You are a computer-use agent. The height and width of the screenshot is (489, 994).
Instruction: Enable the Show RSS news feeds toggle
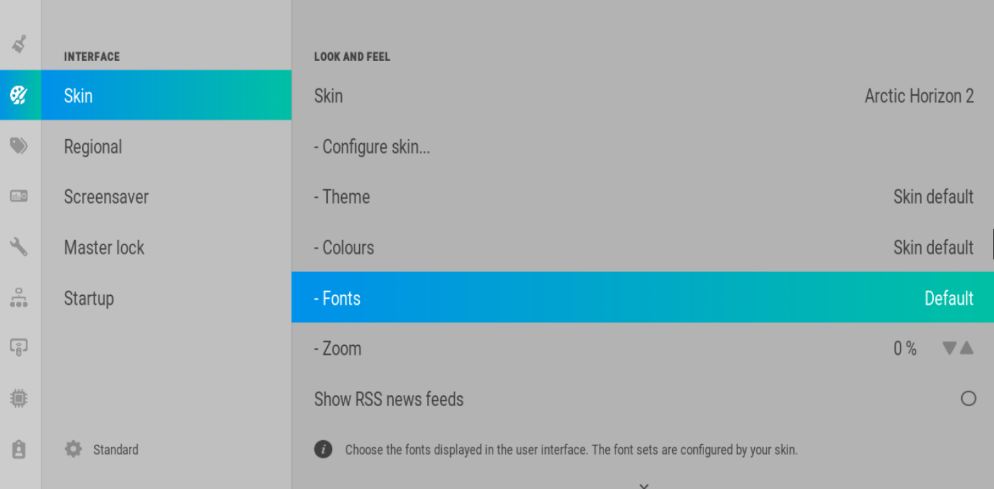click(968, 399)
